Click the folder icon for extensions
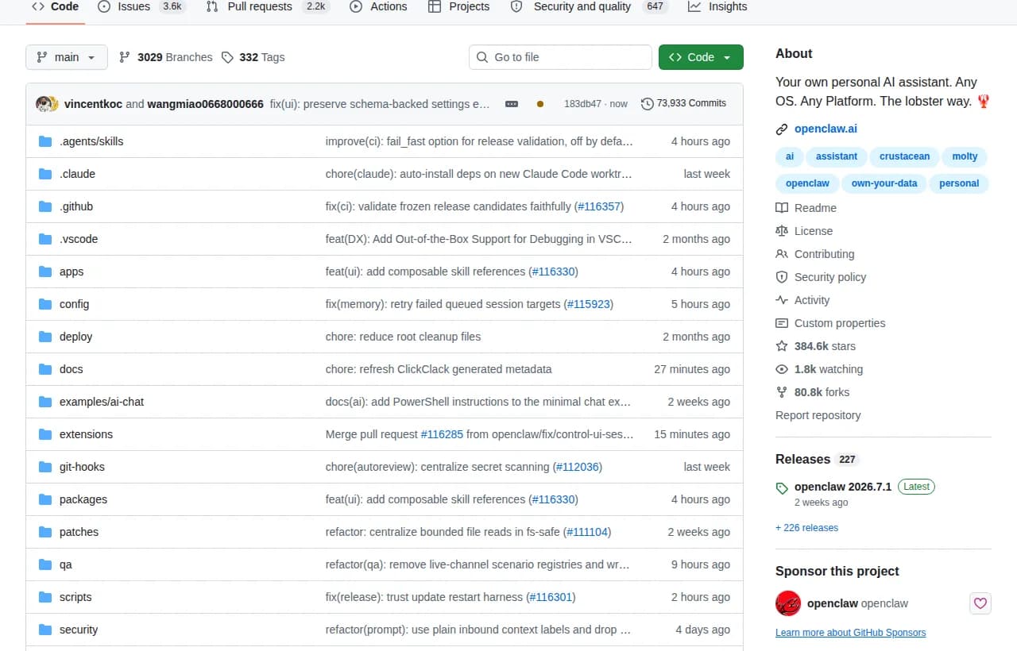 pos(45,434)
